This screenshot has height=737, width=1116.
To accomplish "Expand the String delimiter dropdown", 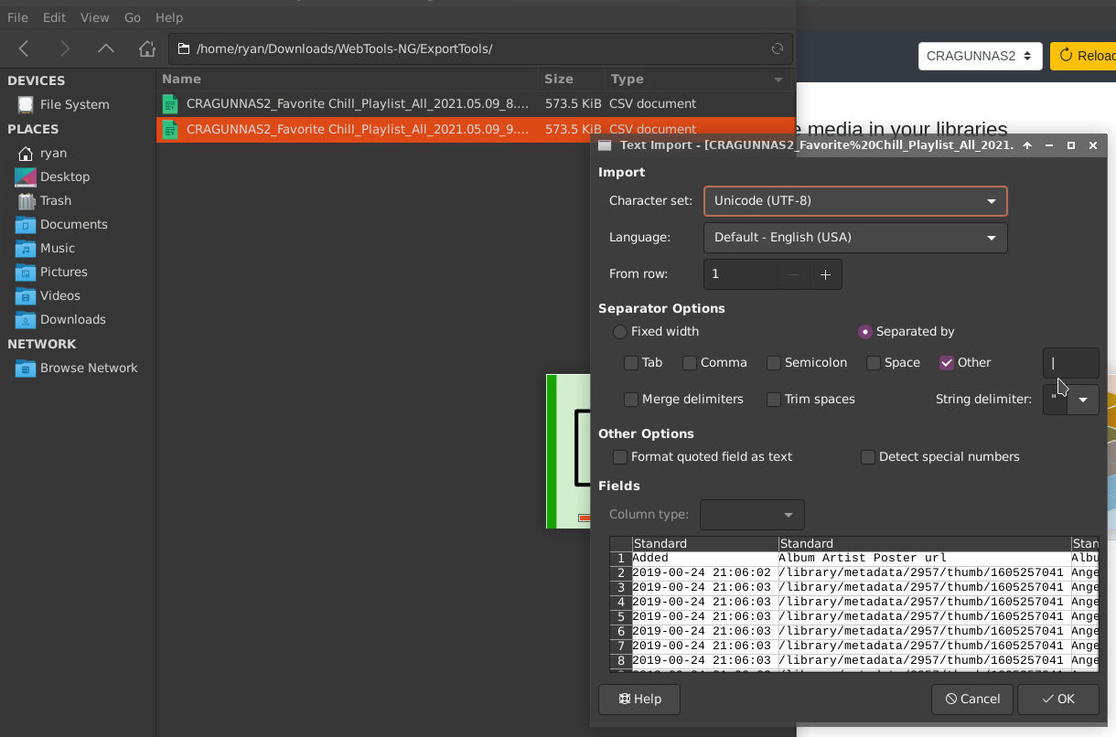I will click(1083, 400).
